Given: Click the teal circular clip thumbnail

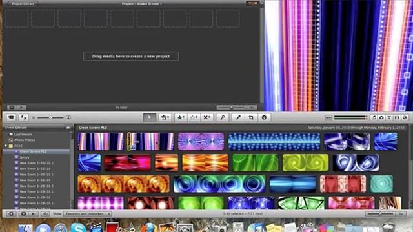Looking at the screenshot, I should click(381, 184).
